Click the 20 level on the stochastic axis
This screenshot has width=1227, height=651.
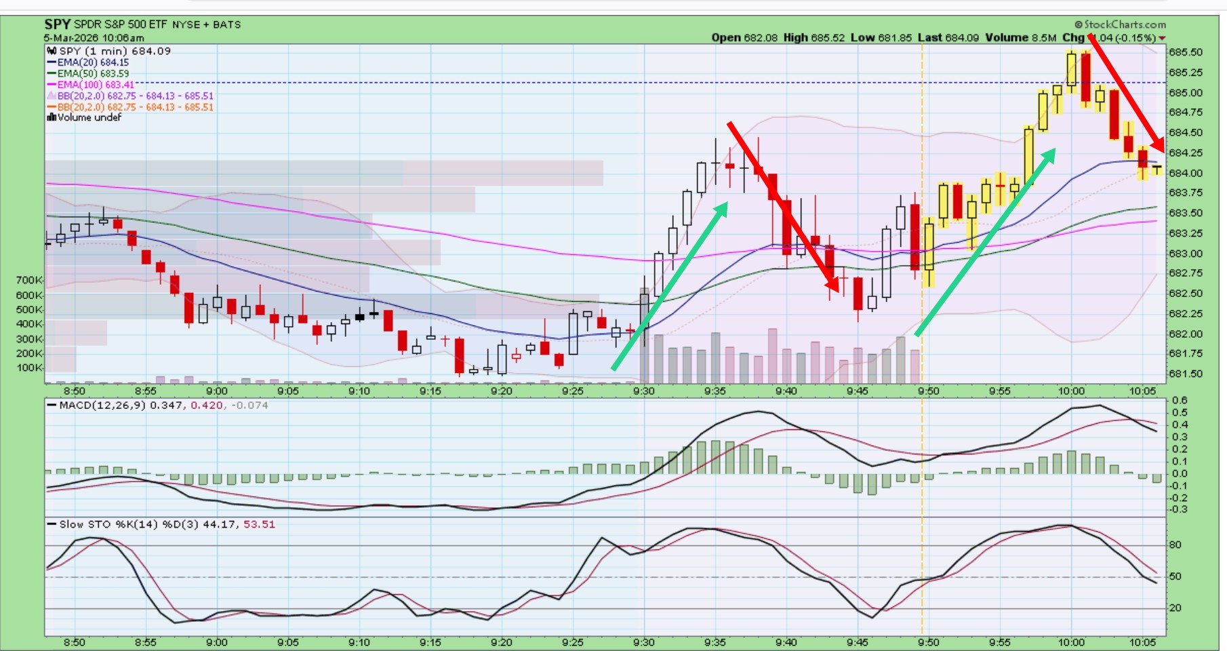tap(1175, 608)
